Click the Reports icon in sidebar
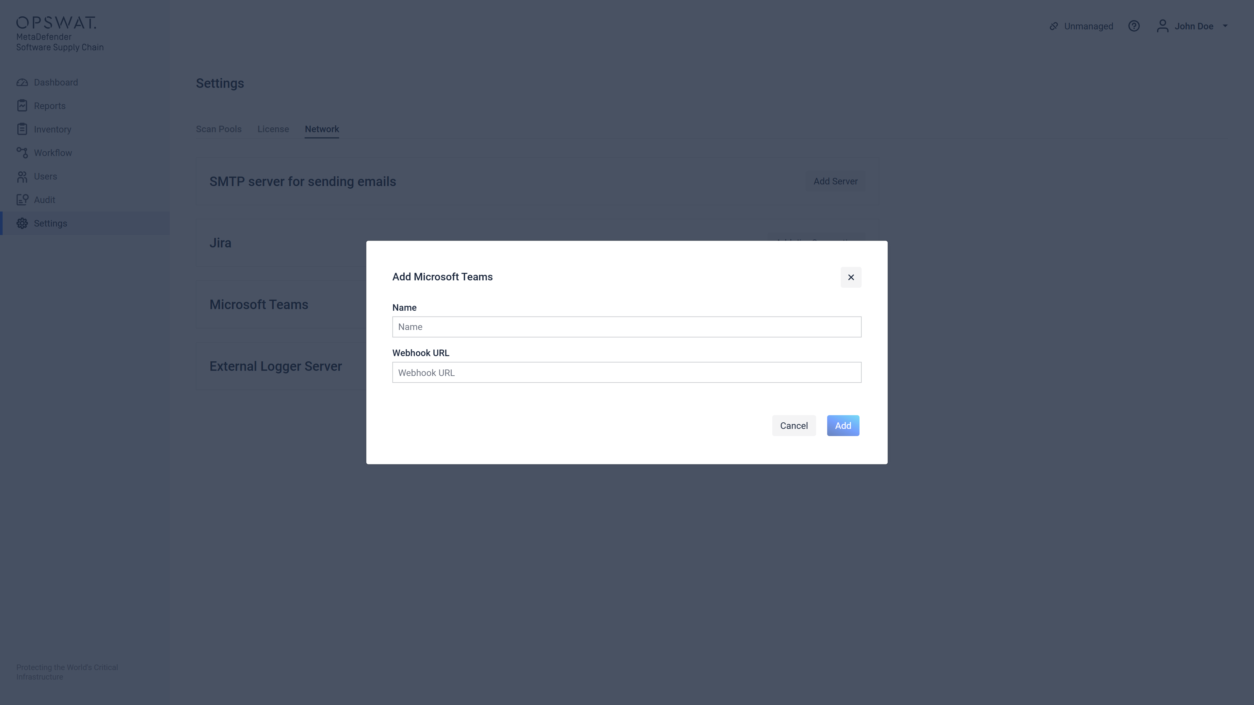 point(22,105)
